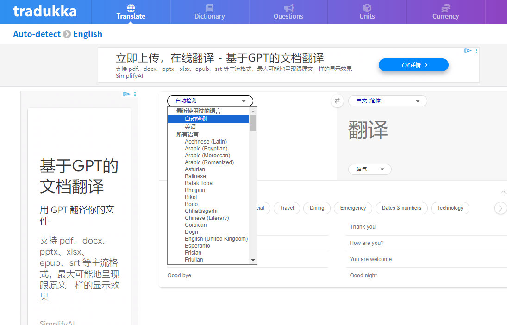Click the language list scrollbar down arrow
The height and width of the screenshot is (325, 507).
[x=253, y=260]
